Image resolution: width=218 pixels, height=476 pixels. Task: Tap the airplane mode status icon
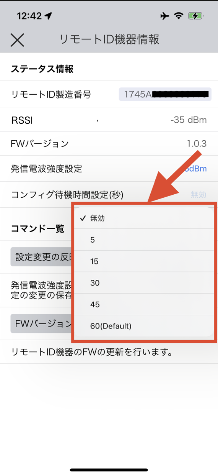coord(165,16)
